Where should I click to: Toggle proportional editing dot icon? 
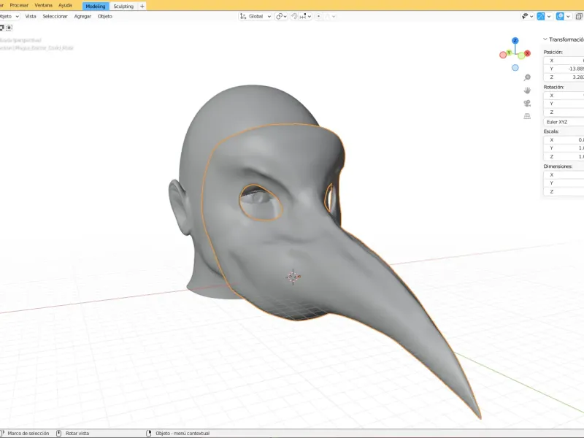318,16
